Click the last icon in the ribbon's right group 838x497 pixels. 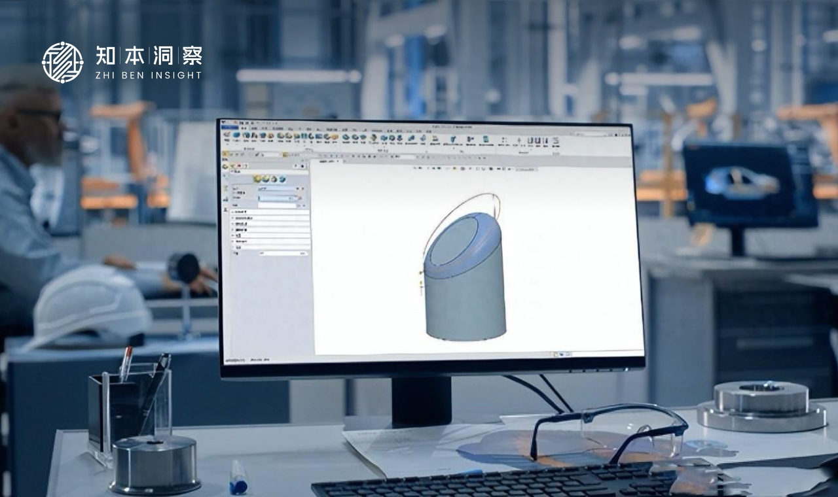tap(555, 141)
